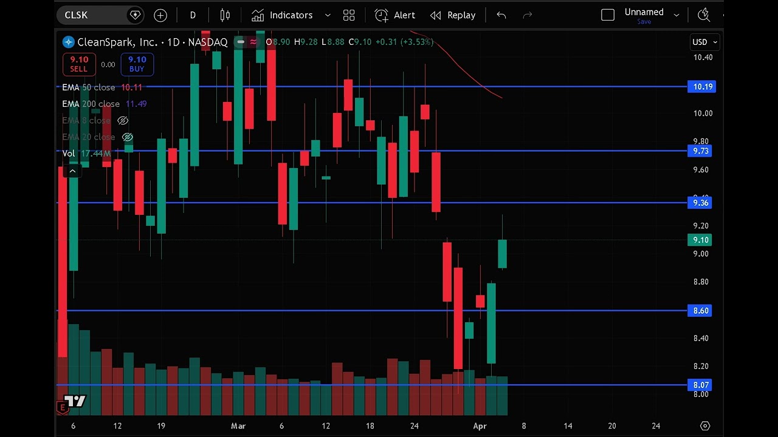Screen dimensions: 778x437
Task: Redo the chart action
Action: [x=528, y=15]
